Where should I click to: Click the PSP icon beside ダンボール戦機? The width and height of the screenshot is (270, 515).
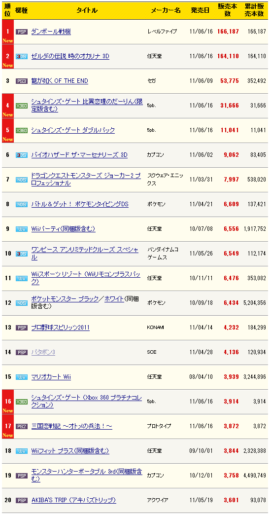pos(21,32)
